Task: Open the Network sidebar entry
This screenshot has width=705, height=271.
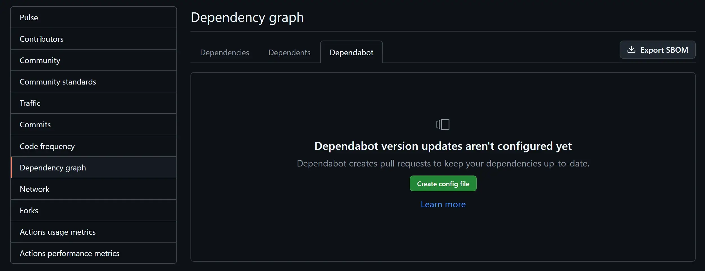Action: pos(34,189)
